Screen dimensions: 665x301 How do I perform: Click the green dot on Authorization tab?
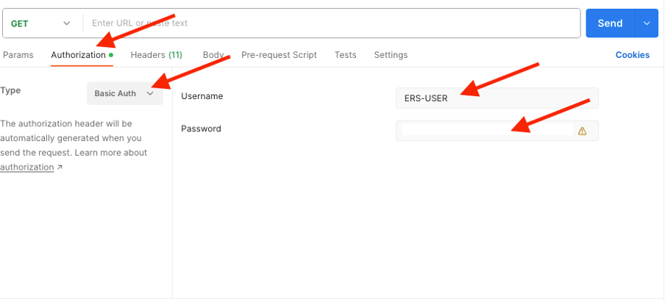click(x=111, y=55)
